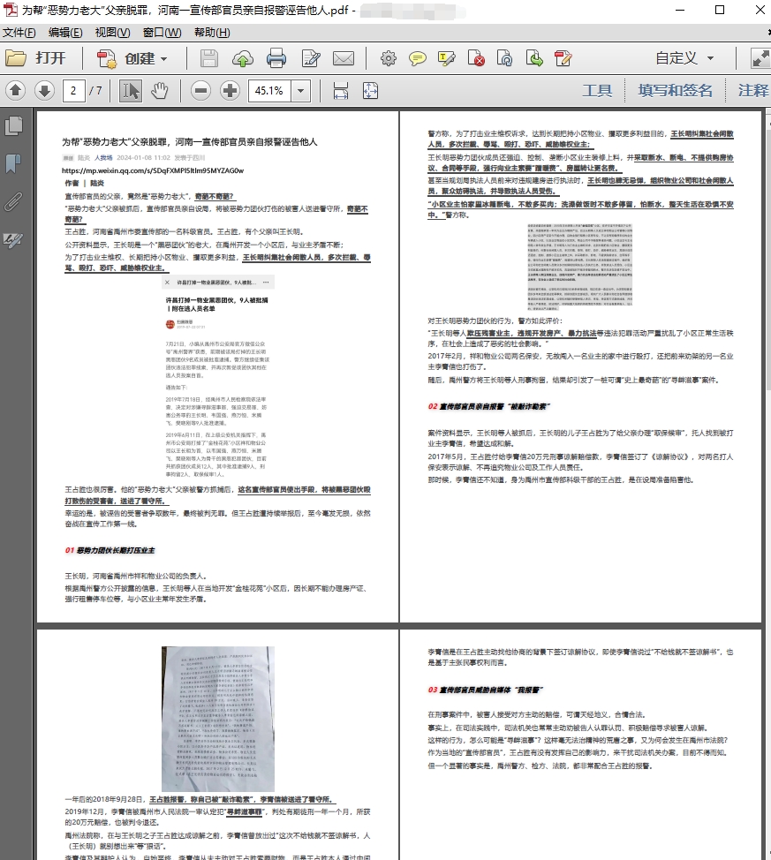Go to next page arrow
This screenshot has height=860, width=771.
[44, 90]
